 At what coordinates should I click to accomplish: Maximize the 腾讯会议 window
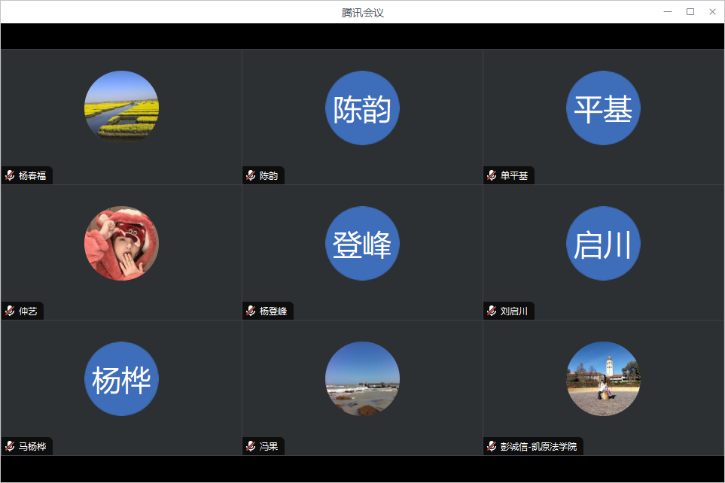(690, 11)
